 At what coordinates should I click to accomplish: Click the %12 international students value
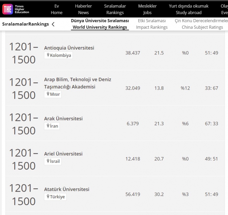(185, 88)
